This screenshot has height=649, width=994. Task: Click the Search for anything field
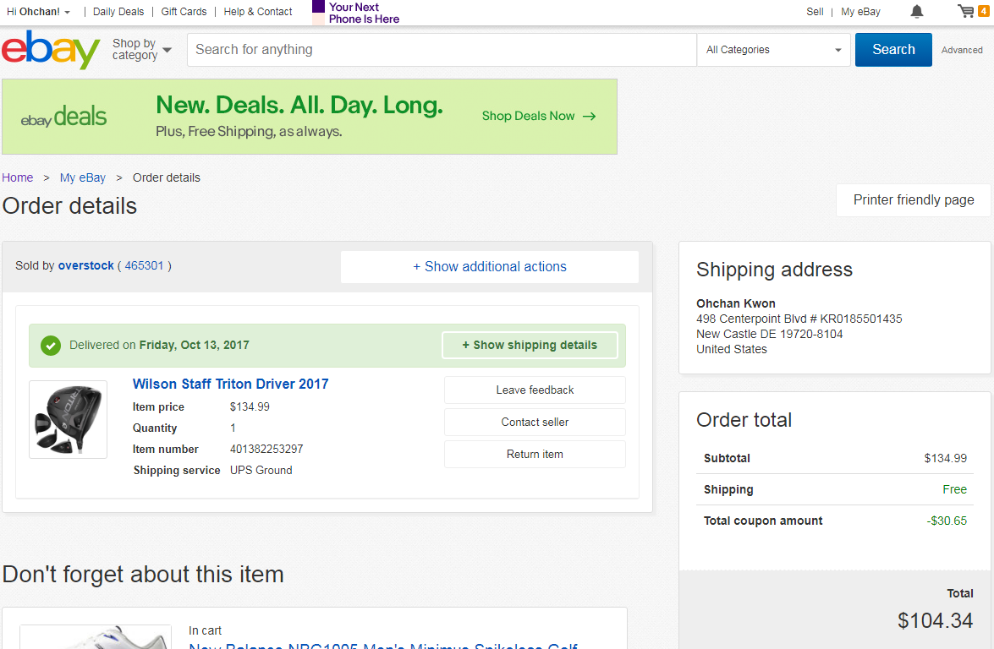[441, 50]
